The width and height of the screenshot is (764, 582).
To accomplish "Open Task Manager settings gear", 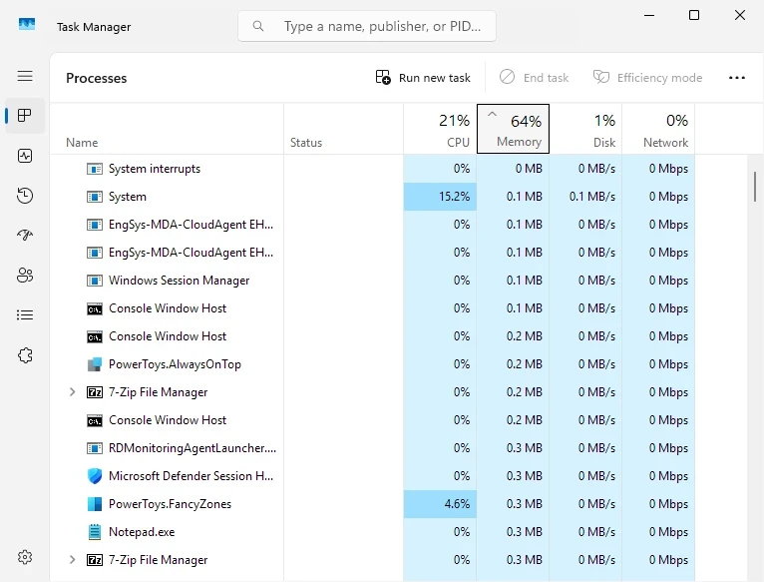I will tap(25, 557).
